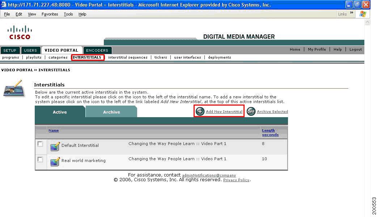Click the Windows flag logo in browser toolbar

coord(363,14)
